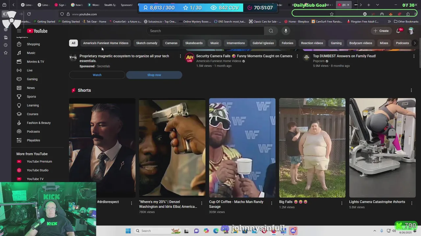Open Fashion & Beauty in the sidebar
421x236 pixels.
click(38, 123)
